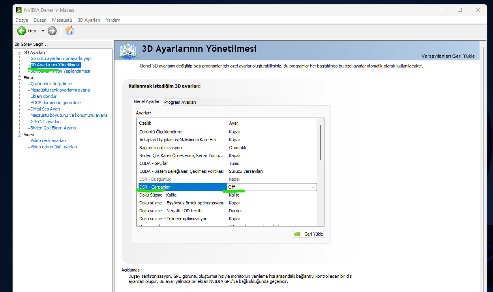Click the Otomatik value of Bağlantılı optimizasyon
493x292 pixels.
(x=238, y=148)
